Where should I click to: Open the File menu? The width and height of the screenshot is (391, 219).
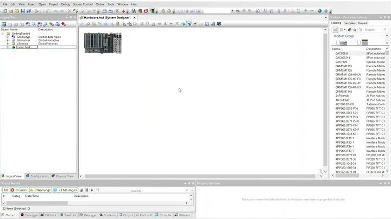coord(5,4)
